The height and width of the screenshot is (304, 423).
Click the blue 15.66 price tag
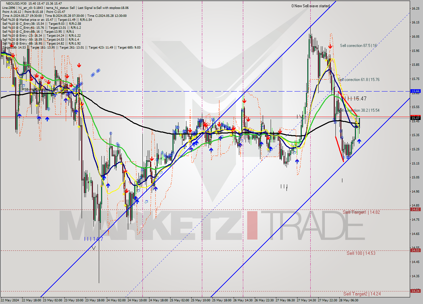pos(415,91)
